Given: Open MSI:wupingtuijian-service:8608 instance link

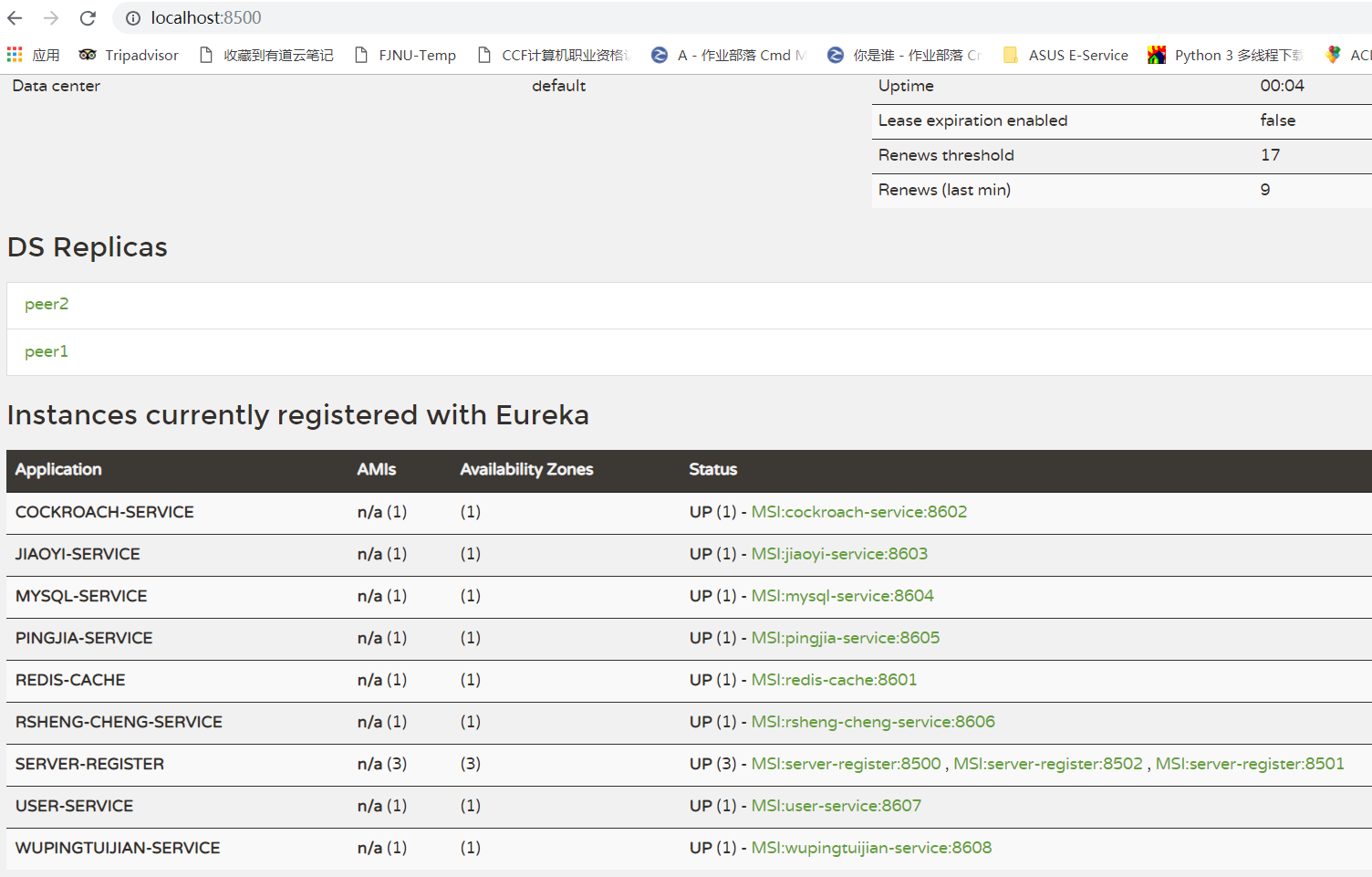Looking at the screenshot, I should pos(871,848).
